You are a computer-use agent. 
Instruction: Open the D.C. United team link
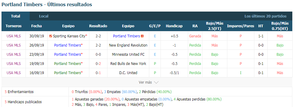point(128,73)
